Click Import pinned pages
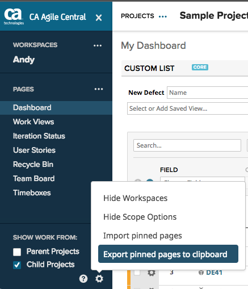Screen dimensions: 248x289 [x=142, y=236]
